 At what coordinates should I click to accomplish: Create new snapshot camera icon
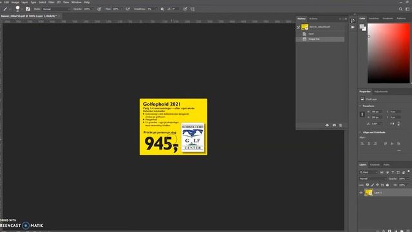click(x=334, y=125)
